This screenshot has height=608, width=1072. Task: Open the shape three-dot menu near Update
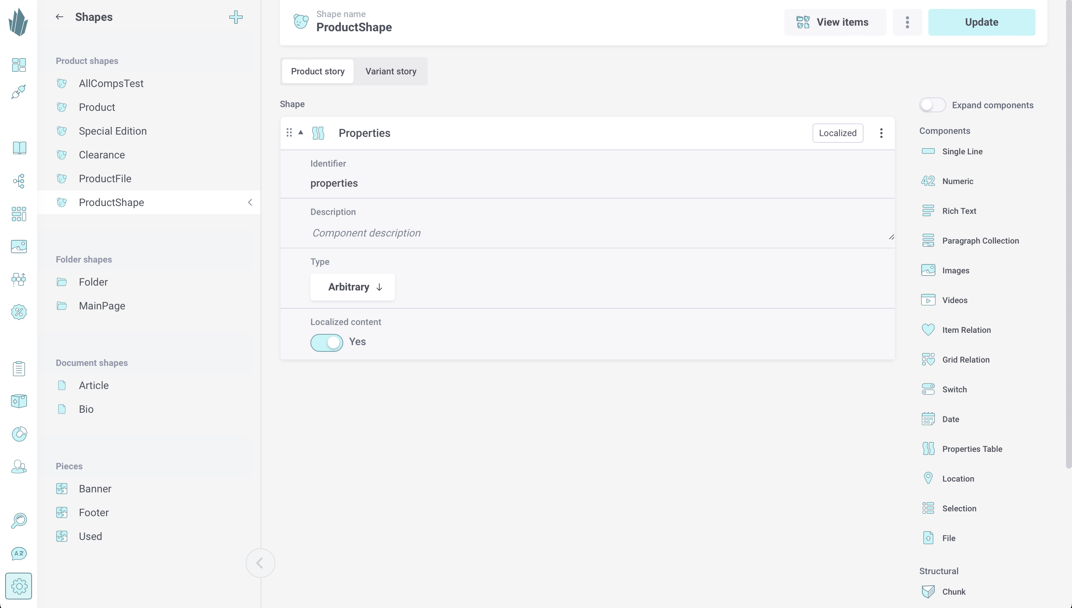(x=907, y=22)
